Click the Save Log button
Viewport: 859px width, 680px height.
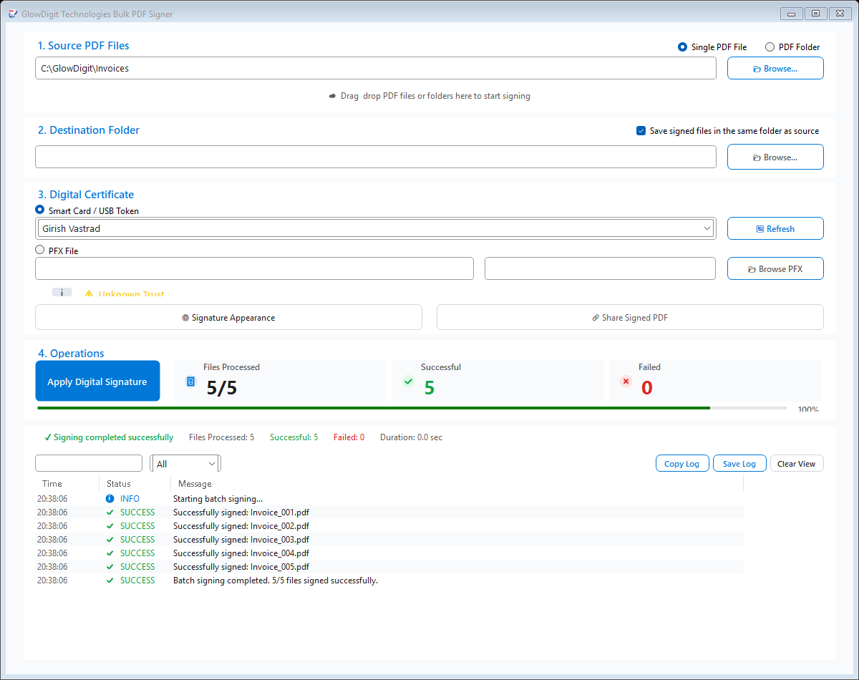tap(739, 463)
